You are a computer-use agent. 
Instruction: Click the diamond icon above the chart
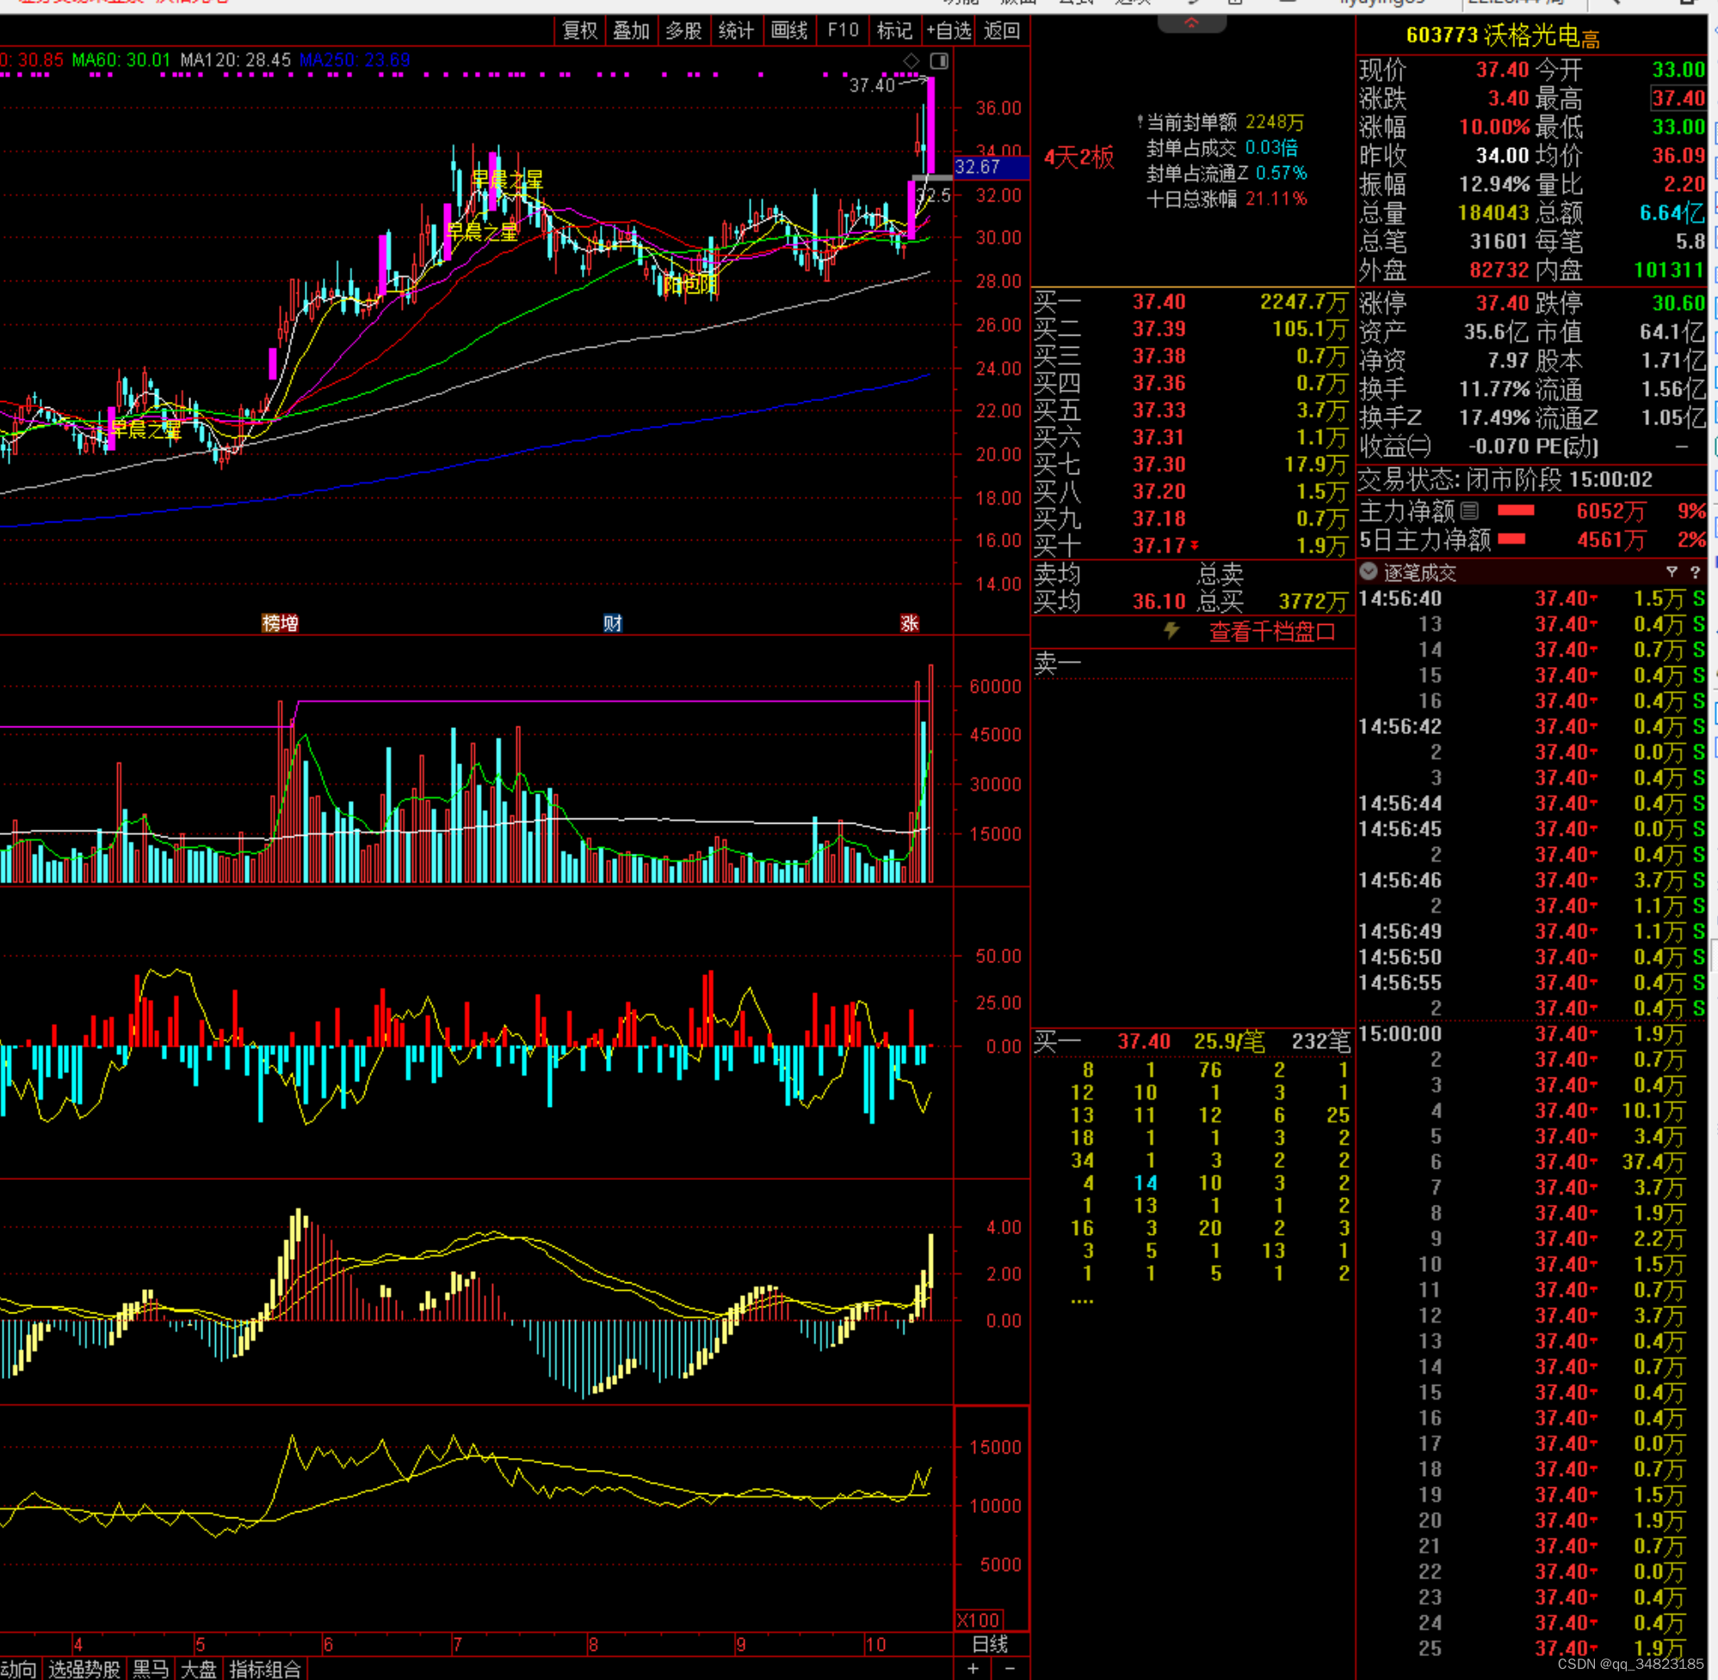[x=912, y=61]
